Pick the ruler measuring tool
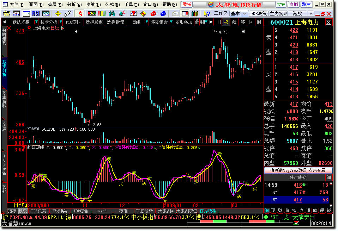Viewport: 338px width, 231px height. [x=68, y=14]
